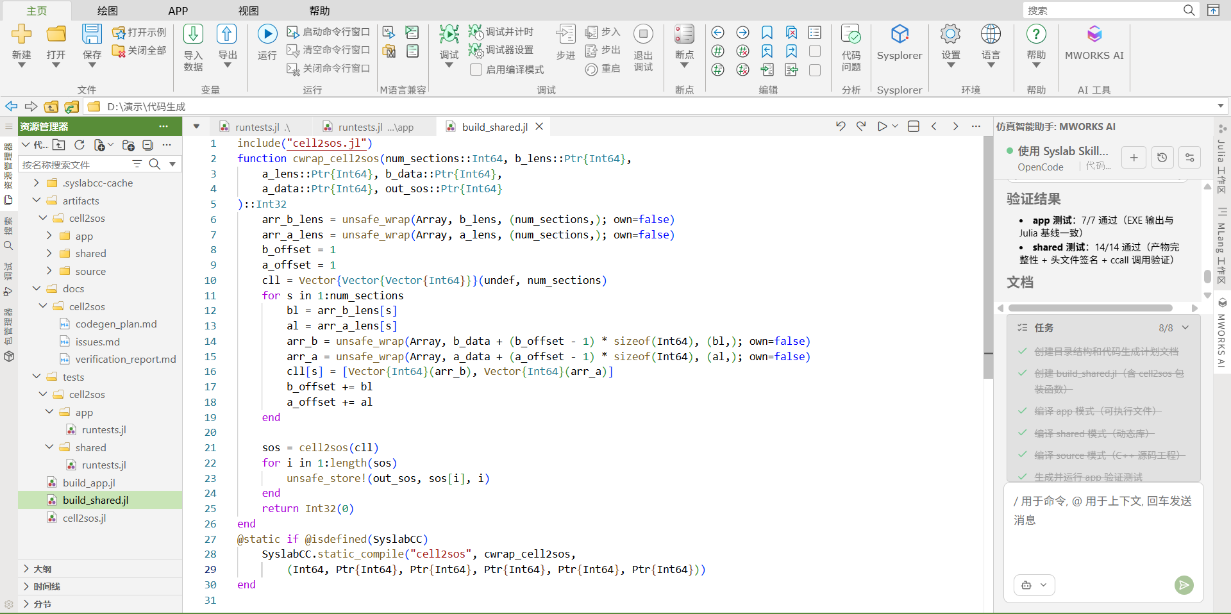Click the 断点 breakpoint icon
The image size is (1231, 614).
tap(684, 34)
